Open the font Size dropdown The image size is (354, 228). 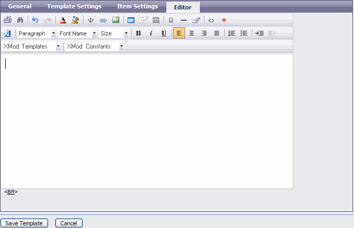[114, 33]
